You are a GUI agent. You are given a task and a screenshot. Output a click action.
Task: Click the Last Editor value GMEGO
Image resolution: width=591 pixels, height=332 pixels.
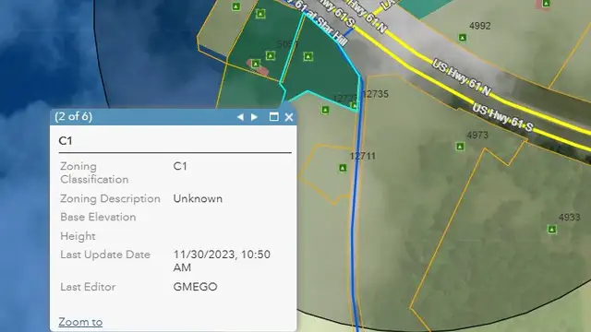(x=195, y=287)
